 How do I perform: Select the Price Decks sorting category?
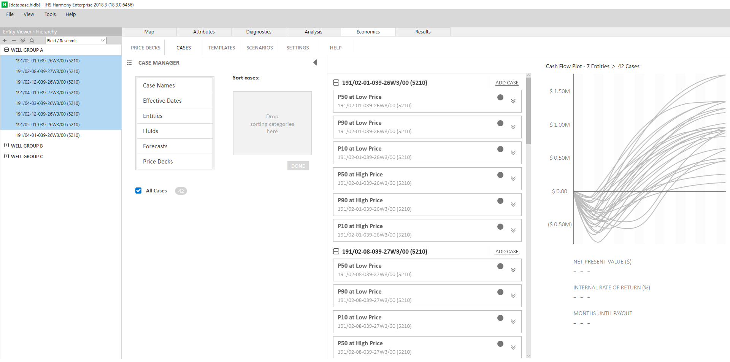point(175,162)
